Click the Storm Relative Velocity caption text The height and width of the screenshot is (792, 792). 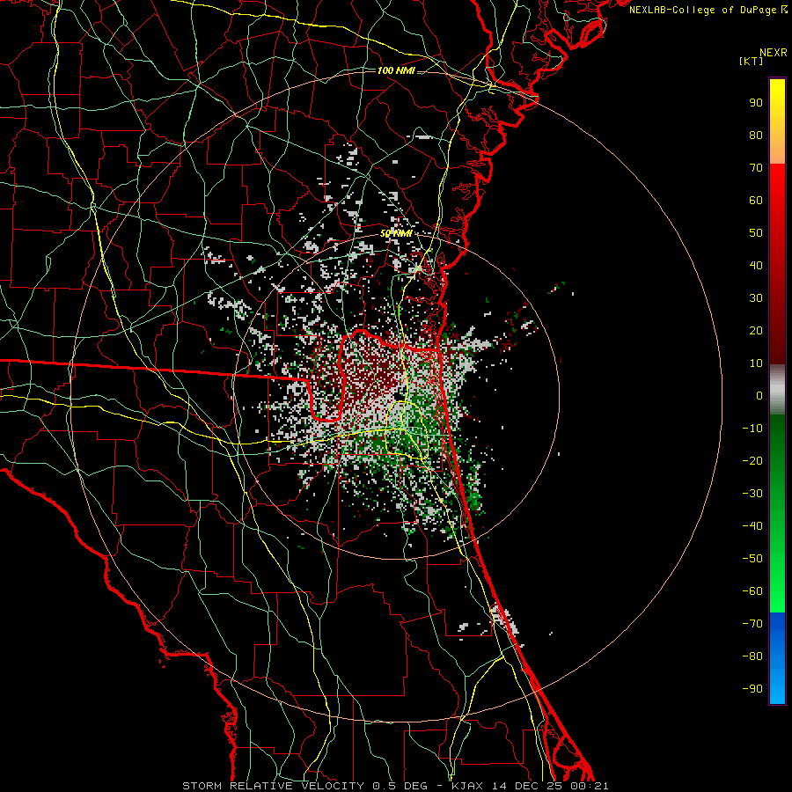coord(395,786)
